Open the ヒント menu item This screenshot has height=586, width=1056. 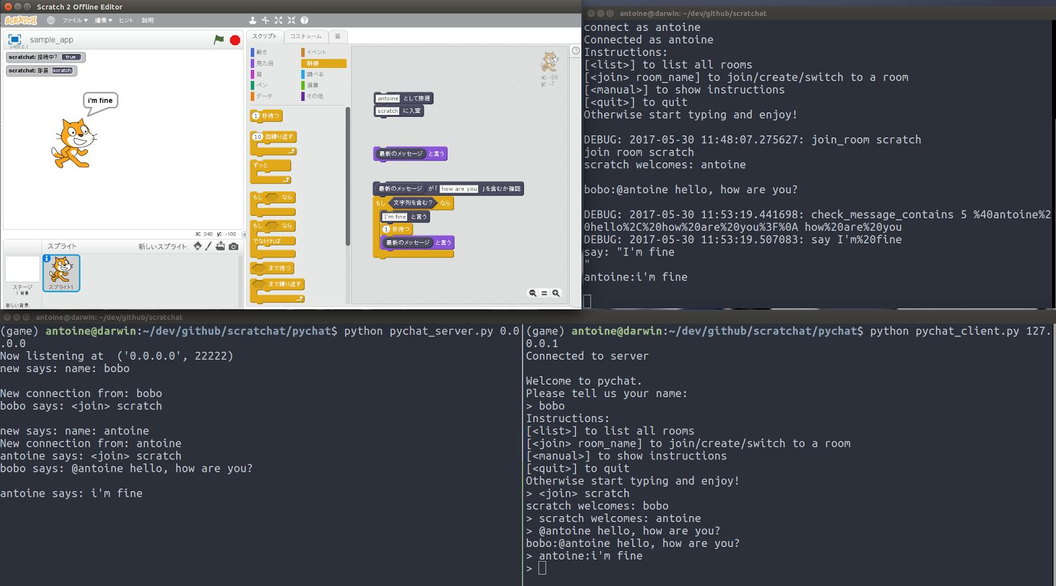(125, 20)
